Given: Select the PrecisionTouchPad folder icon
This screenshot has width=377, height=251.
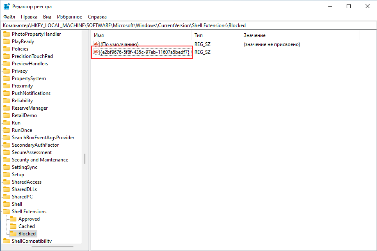Looking at the screenshot, I should coord(7,56).
